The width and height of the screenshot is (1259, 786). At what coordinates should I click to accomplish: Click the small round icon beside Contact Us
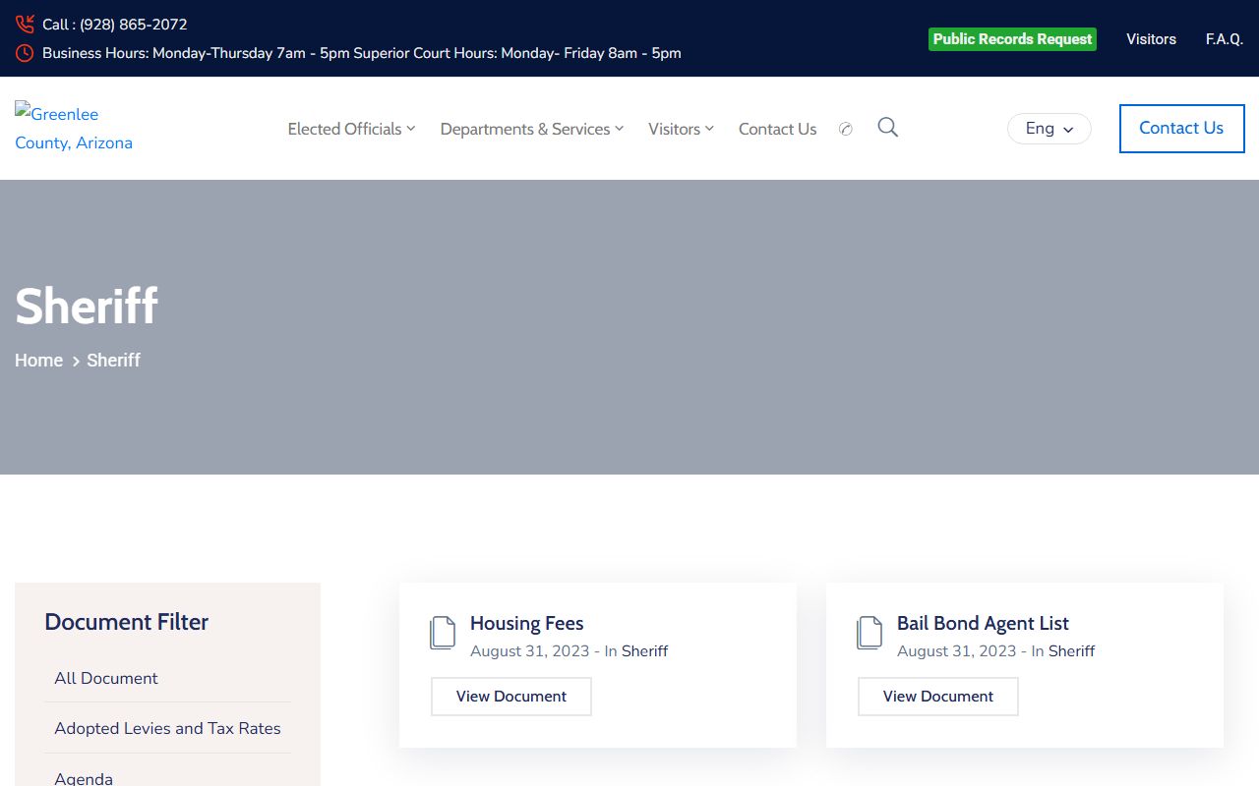pyautogui.click(x=845, y=129)
